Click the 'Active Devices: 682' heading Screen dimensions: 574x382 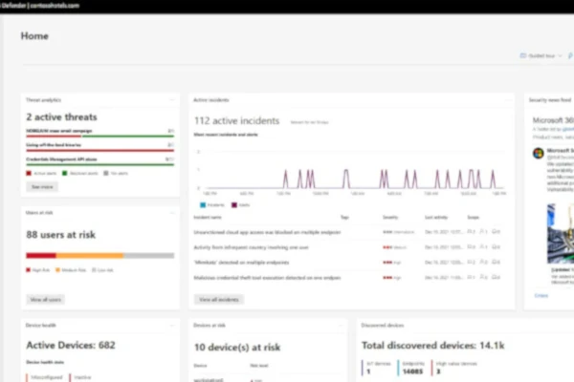pyautogui.click(x=71, y=345)
